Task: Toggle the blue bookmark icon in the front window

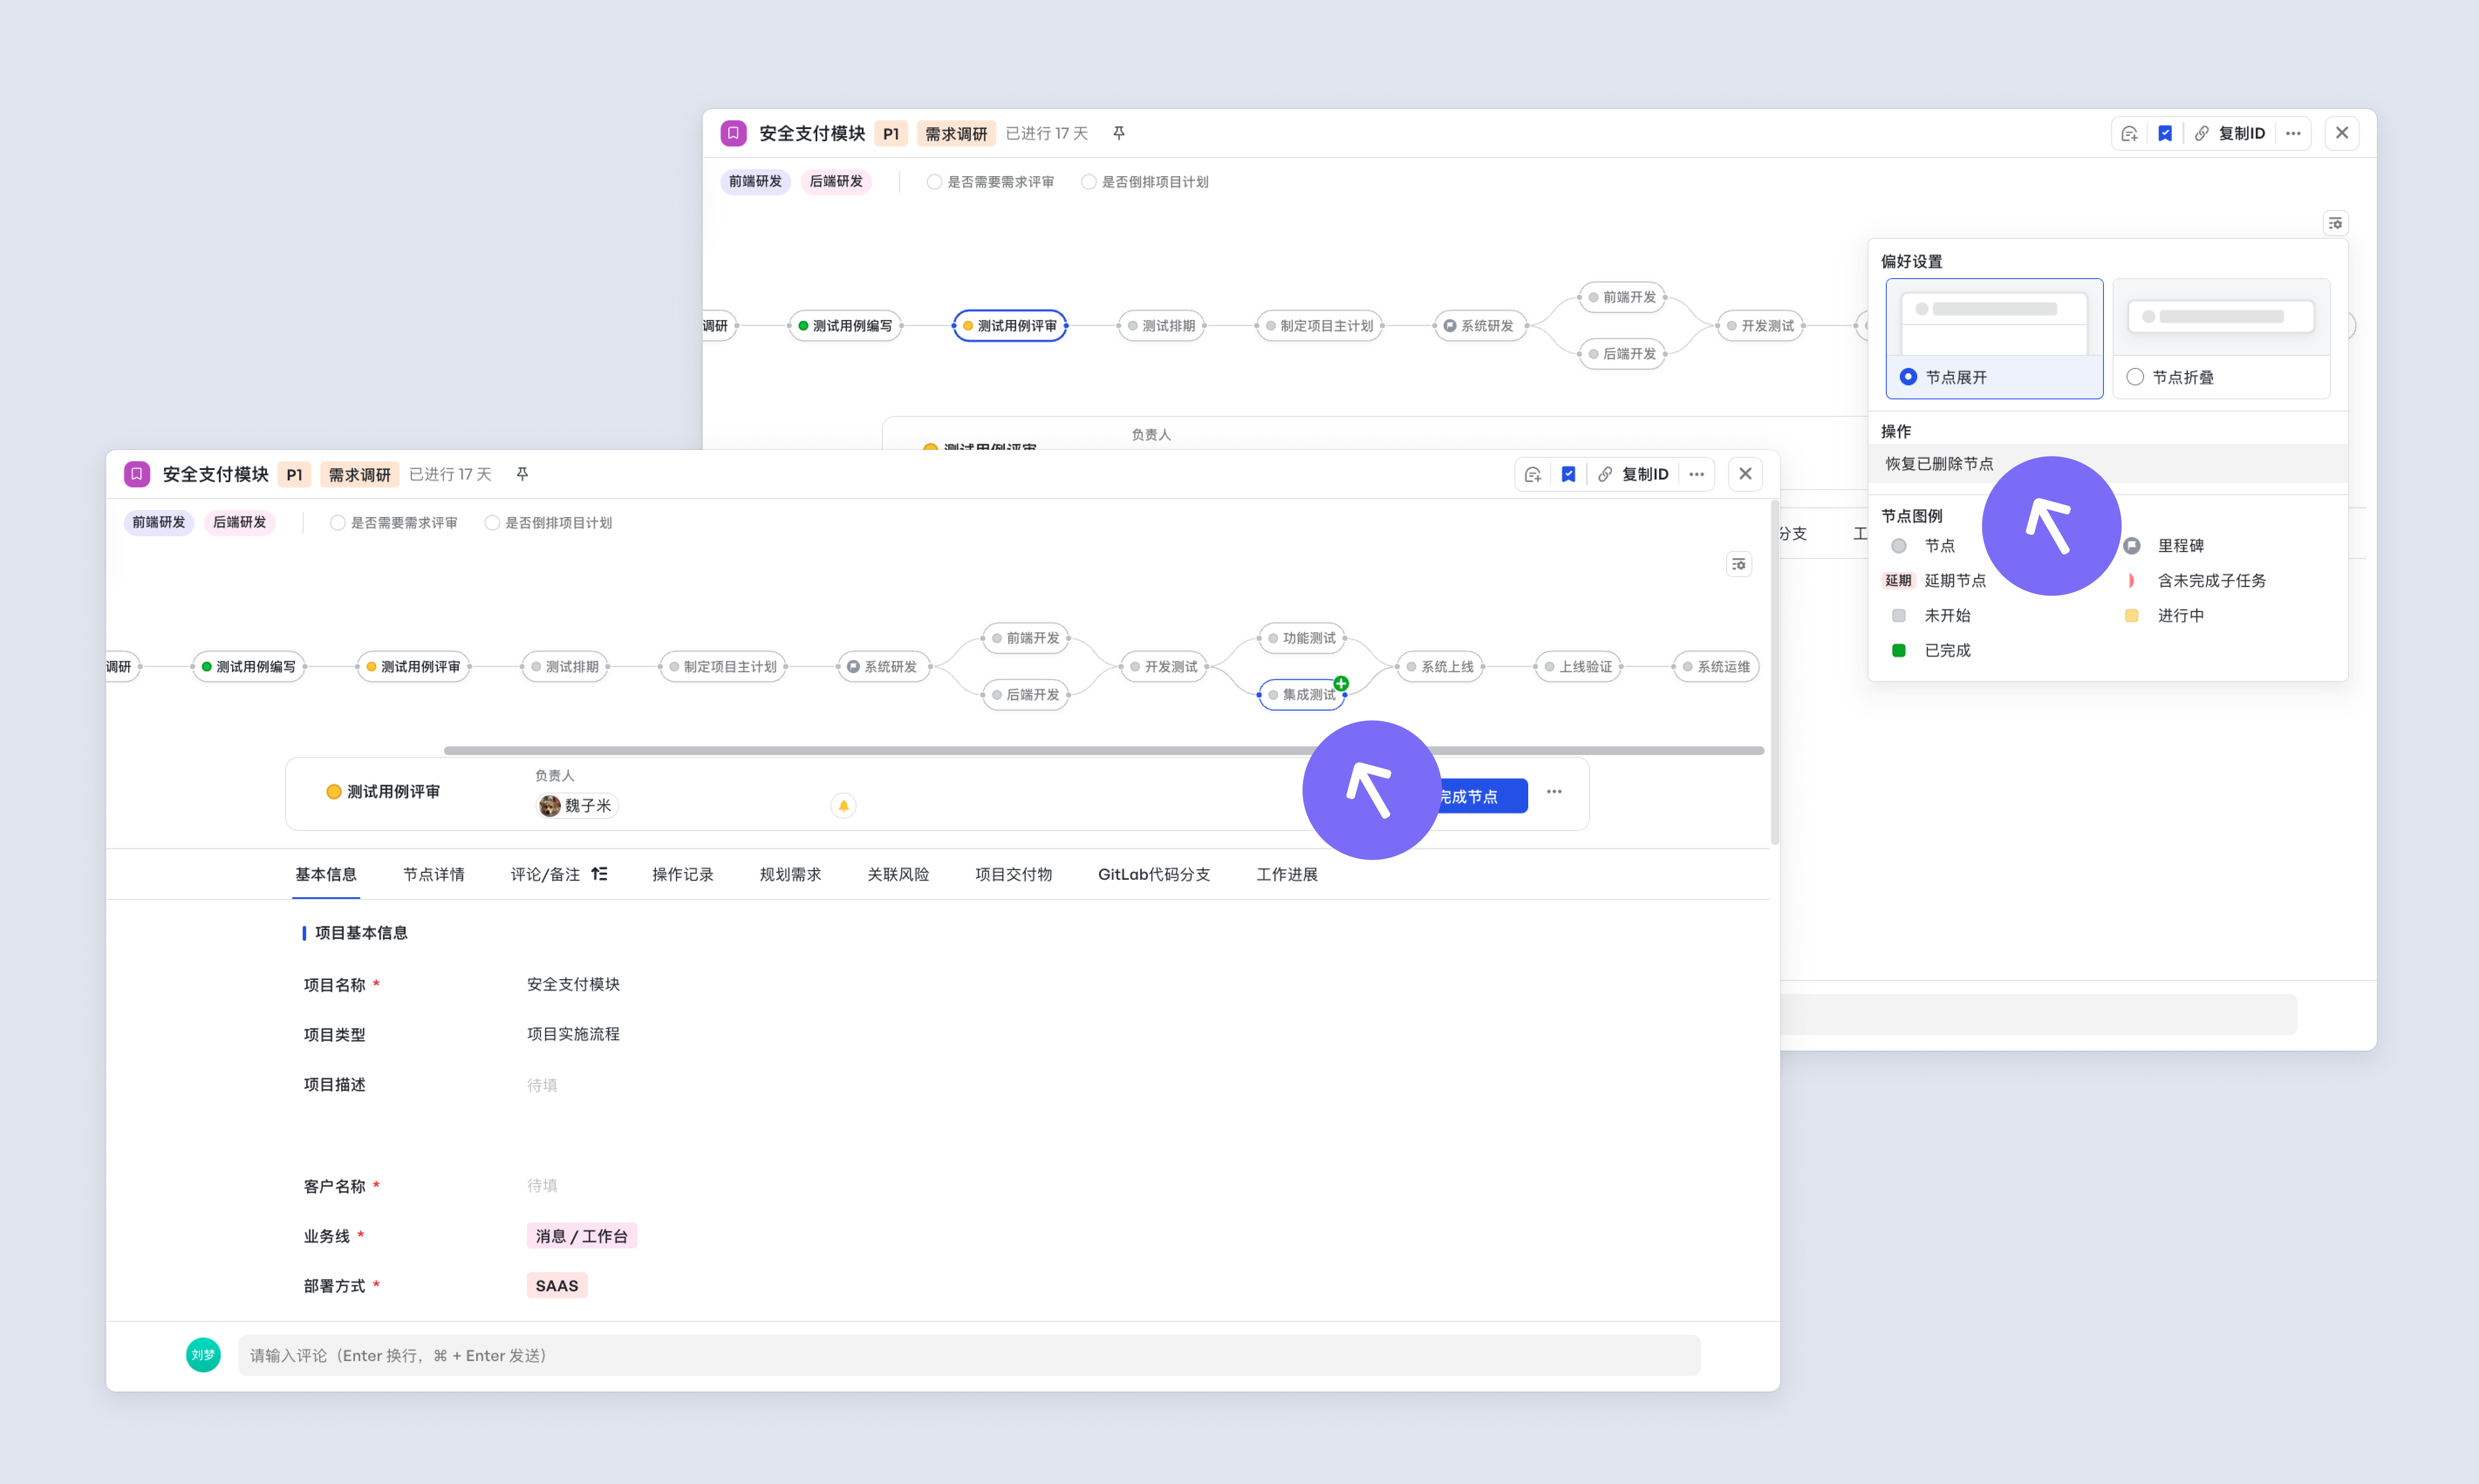Action: point(1569,474)
